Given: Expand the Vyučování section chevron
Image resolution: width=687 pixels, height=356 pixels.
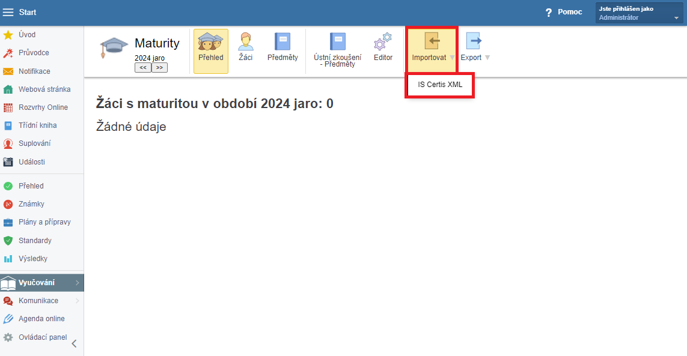Looking at the screenshot, I should 77,283.
